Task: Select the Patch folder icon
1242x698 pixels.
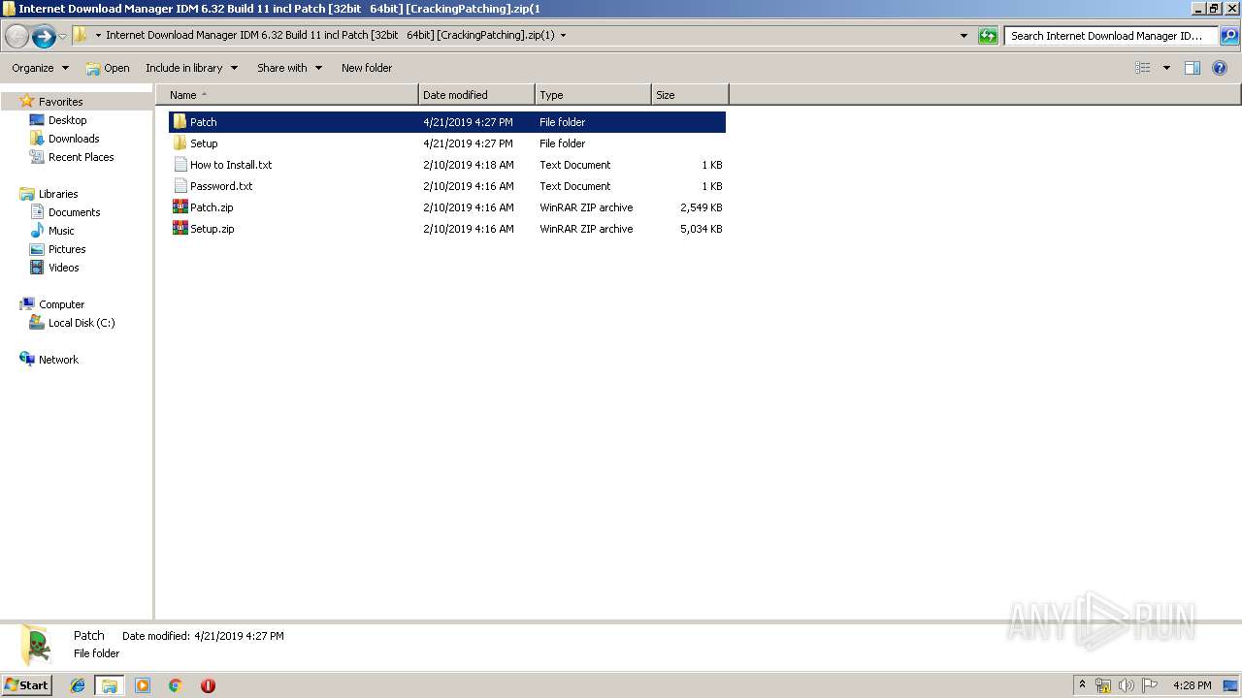Action: (180, 122)
